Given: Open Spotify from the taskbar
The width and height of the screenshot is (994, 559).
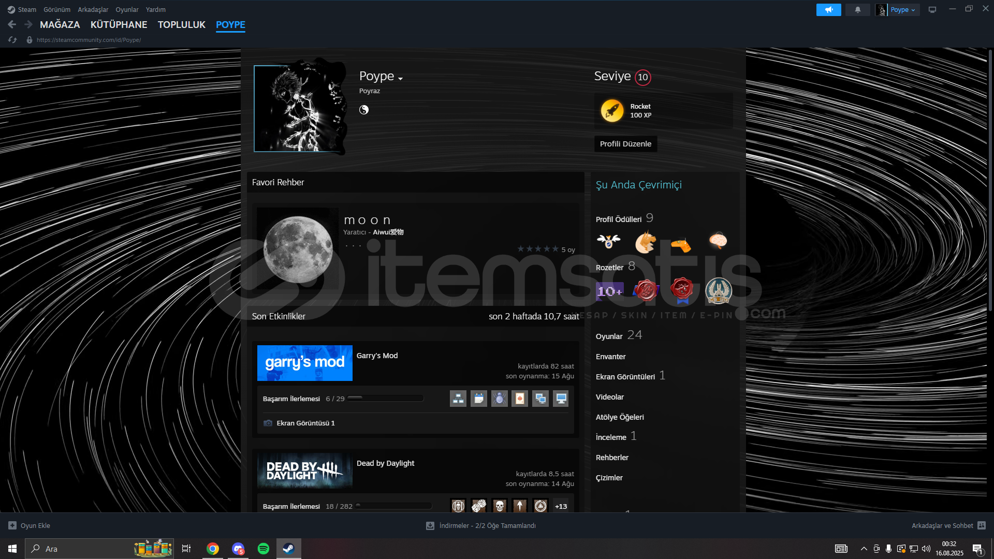Looking at the screenshot, I should click(x=263, y=549).
